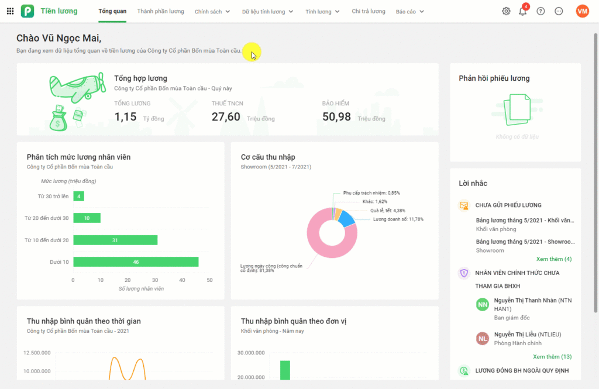Viewport: 599px width, 389px height.
Task: Open the chat message bubble icon
Action: (559, 11)
